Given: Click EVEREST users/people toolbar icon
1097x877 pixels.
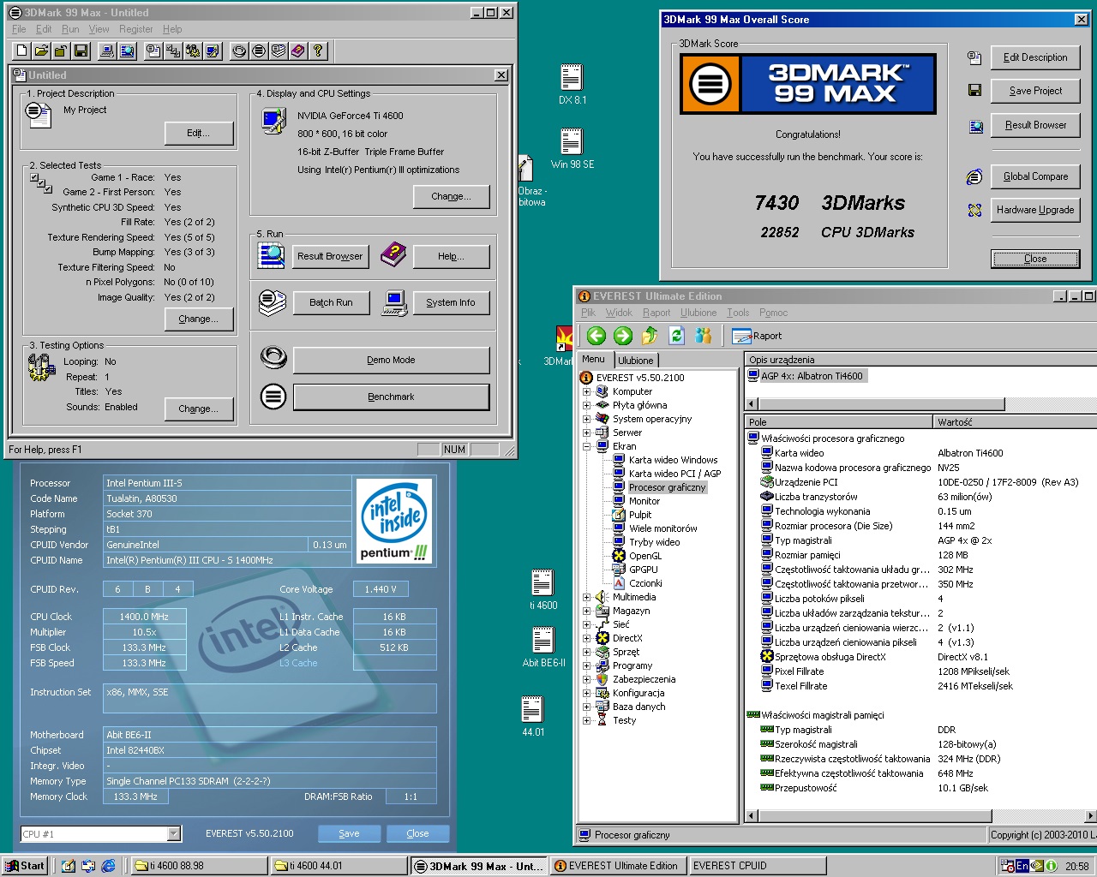Looking at the screenshot, I should 704,336.
